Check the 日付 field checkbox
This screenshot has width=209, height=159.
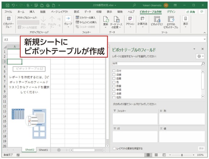click(x=114, y=71)
